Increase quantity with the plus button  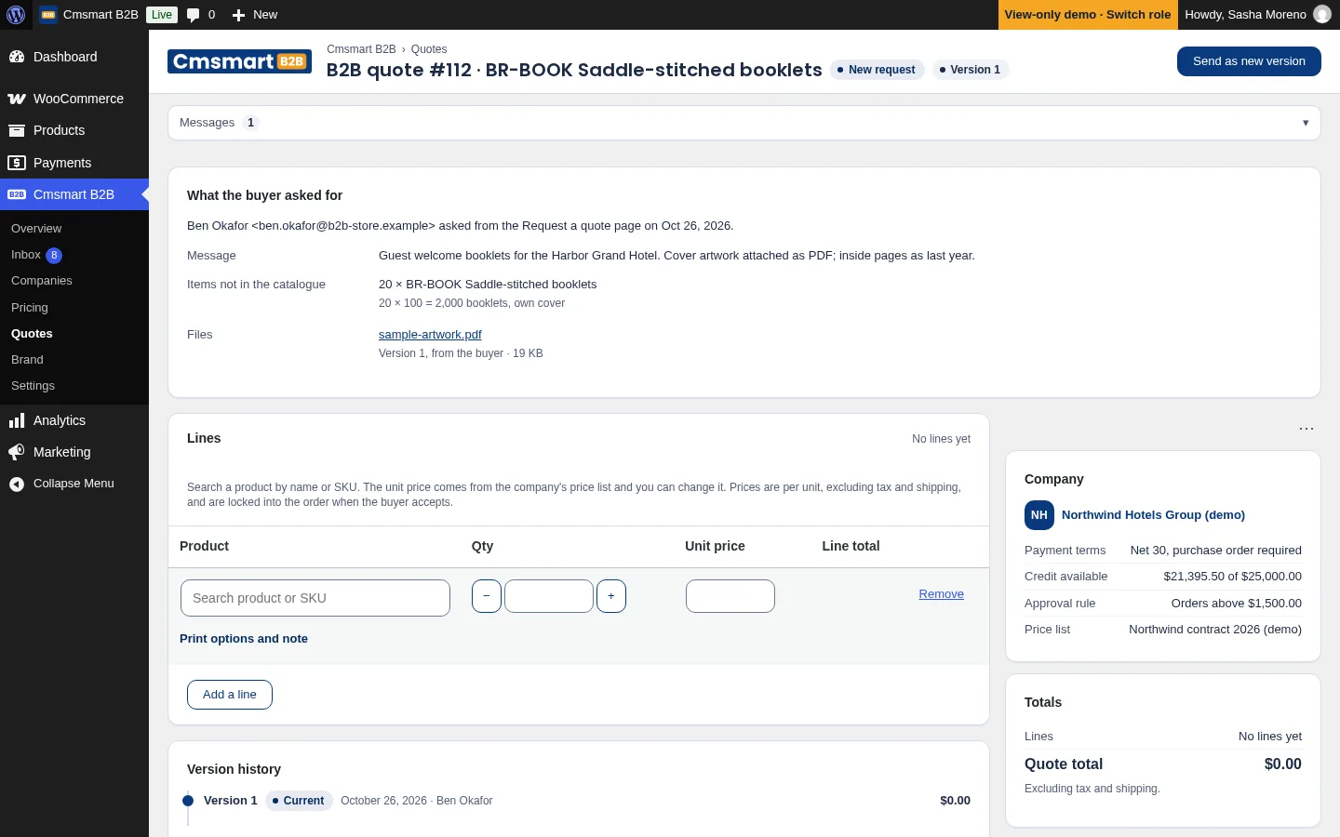pos(611,596)
